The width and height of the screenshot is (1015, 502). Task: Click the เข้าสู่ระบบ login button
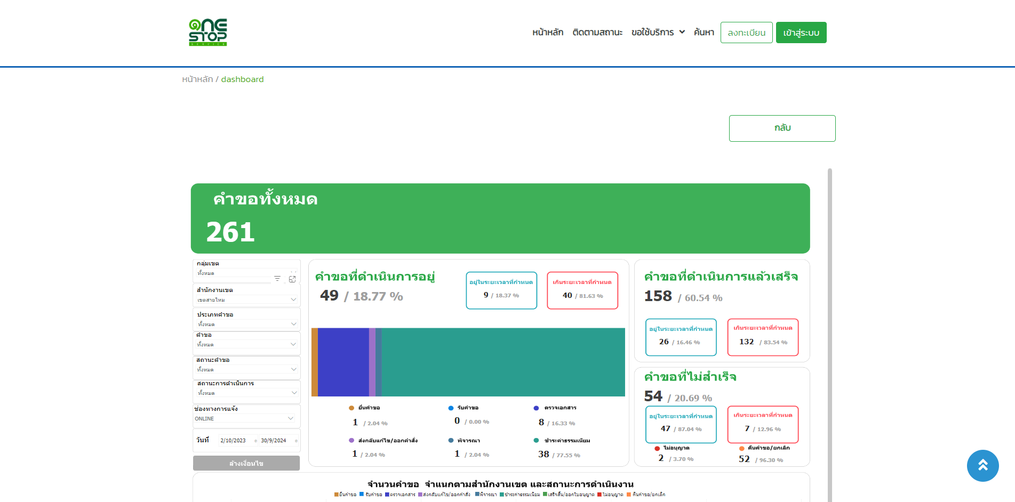[801, 33]
